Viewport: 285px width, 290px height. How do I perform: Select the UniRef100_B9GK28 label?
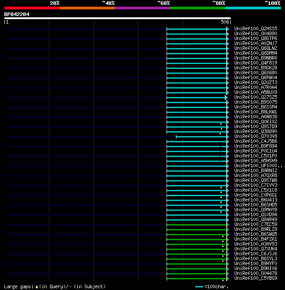pyautogui.click(x=256, y=68)
